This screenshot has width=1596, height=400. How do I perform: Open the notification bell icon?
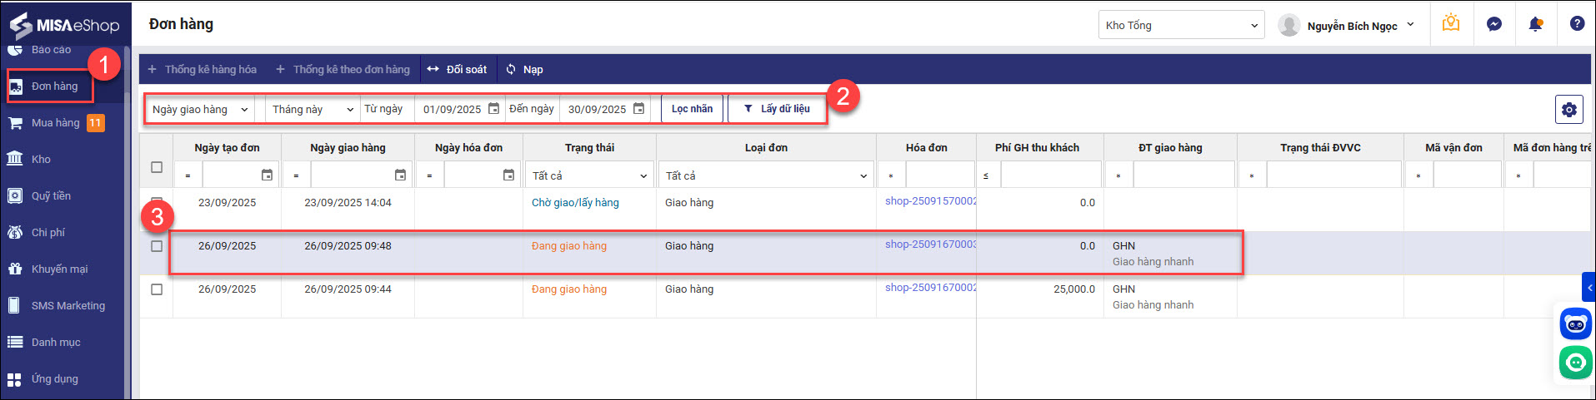[x=1535, y=24]
